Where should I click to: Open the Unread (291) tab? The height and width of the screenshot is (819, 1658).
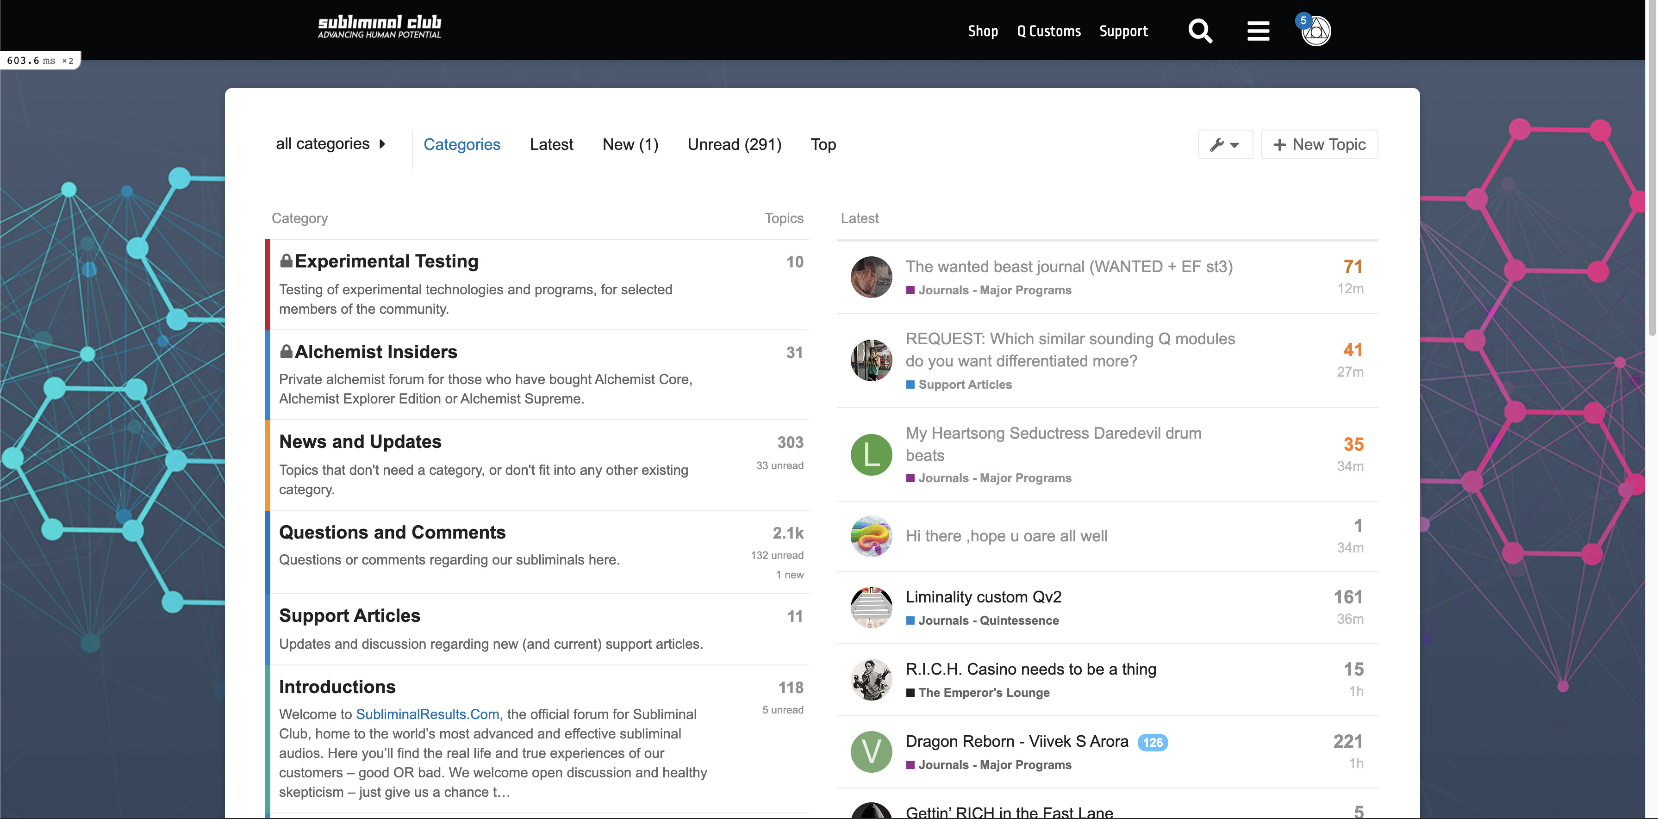tap(735, 144)
